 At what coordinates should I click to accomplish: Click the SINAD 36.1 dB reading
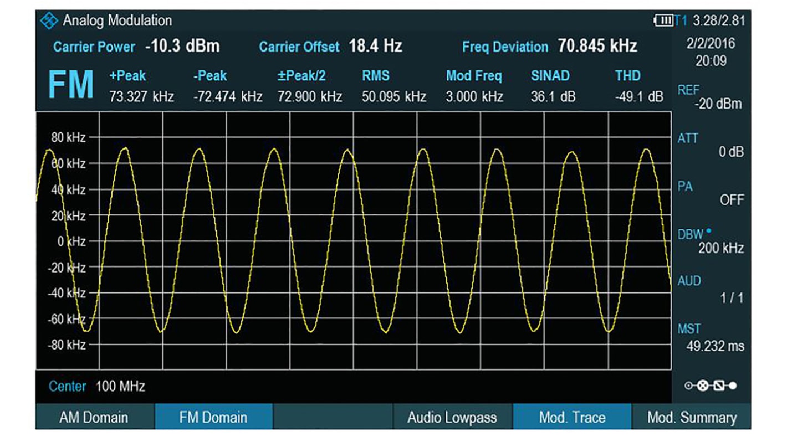click(x=553, y=86)
